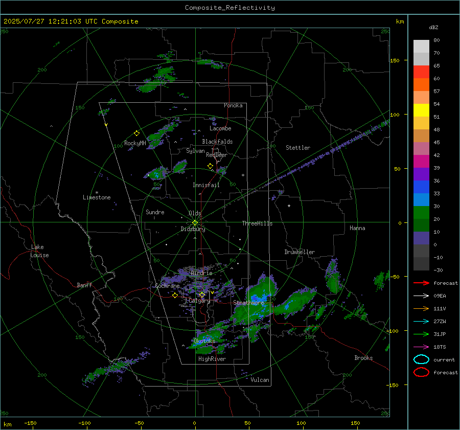This screenshot has height=430, width=460.
Task: Click the green radar echo west of Innisfail
Action: [157, 173]
